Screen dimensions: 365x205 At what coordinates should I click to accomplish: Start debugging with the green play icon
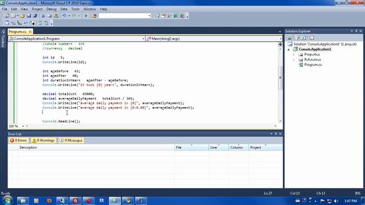point(86,16)
